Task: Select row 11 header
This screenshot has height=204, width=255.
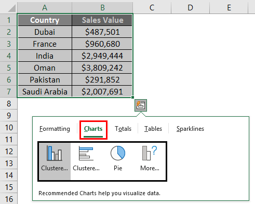Action: tap(9, 140)
